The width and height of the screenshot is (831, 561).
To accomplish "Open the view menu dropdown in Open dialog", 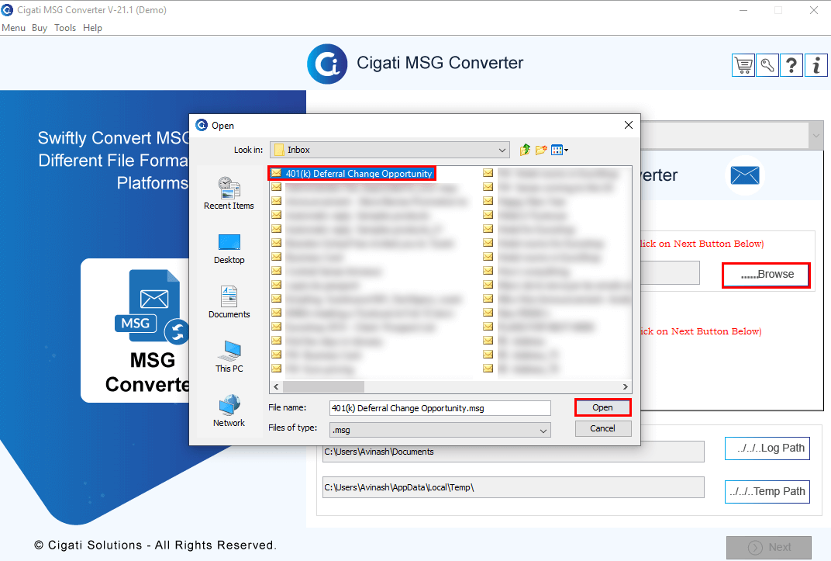I will point(560,150).
